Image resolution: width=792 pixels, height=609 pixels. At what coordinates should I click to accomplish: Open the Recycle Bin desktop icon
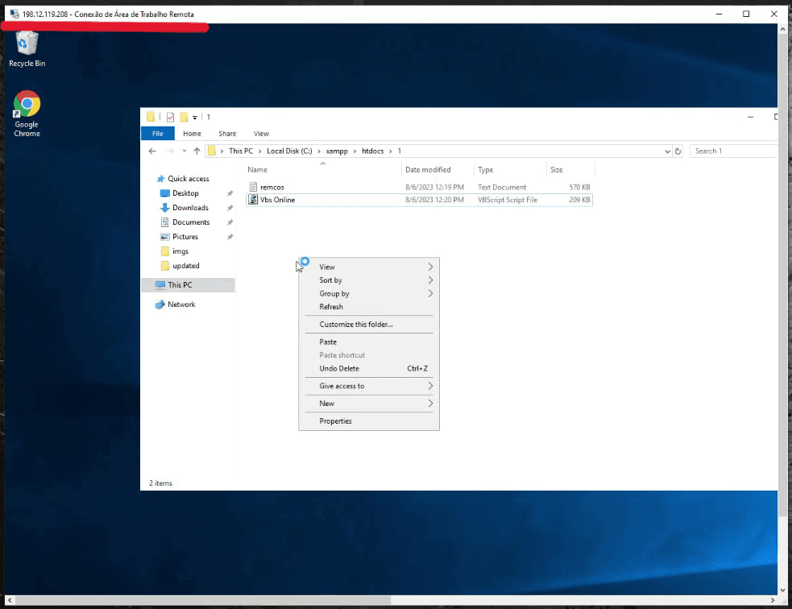click(x=27, y=48)
